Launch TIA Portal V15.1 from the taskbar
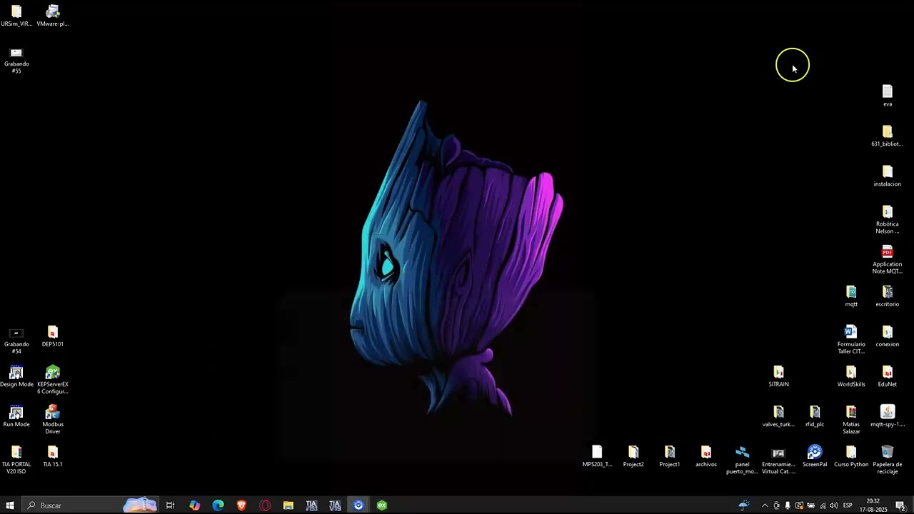The image size is (914, 514). coord(311,505)
